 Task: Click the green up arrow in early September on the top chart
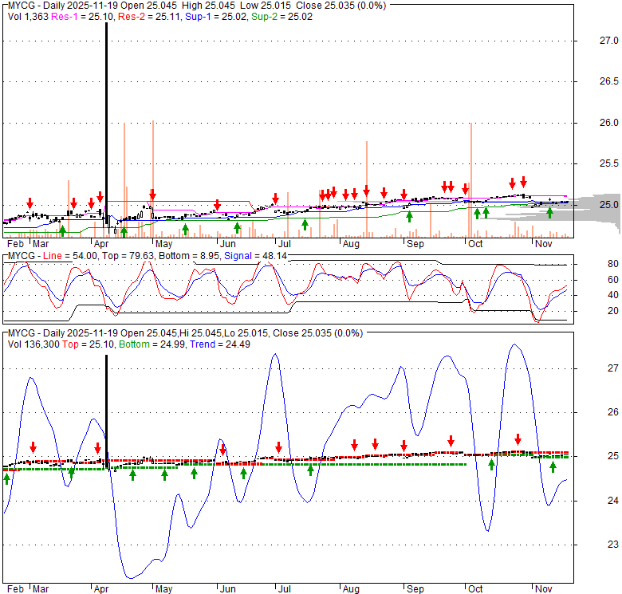coord(409,215)
